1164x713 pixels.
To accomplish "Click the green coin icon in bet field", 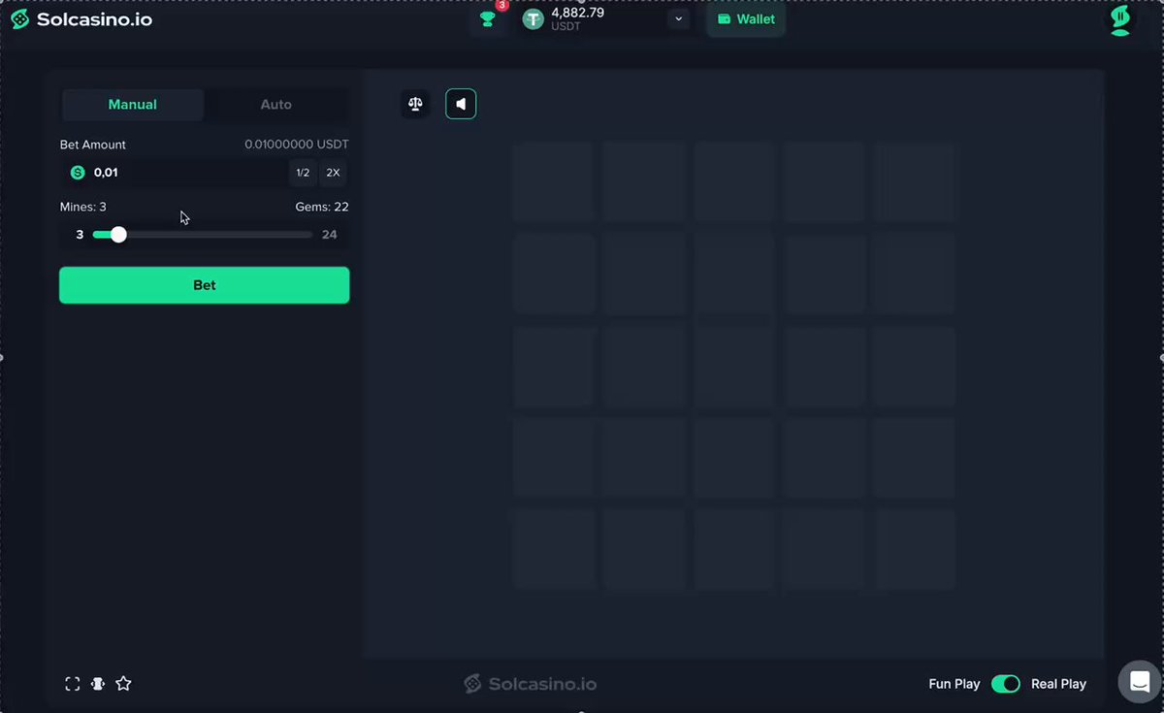I will pyautogui.click(x=78, y=173).
